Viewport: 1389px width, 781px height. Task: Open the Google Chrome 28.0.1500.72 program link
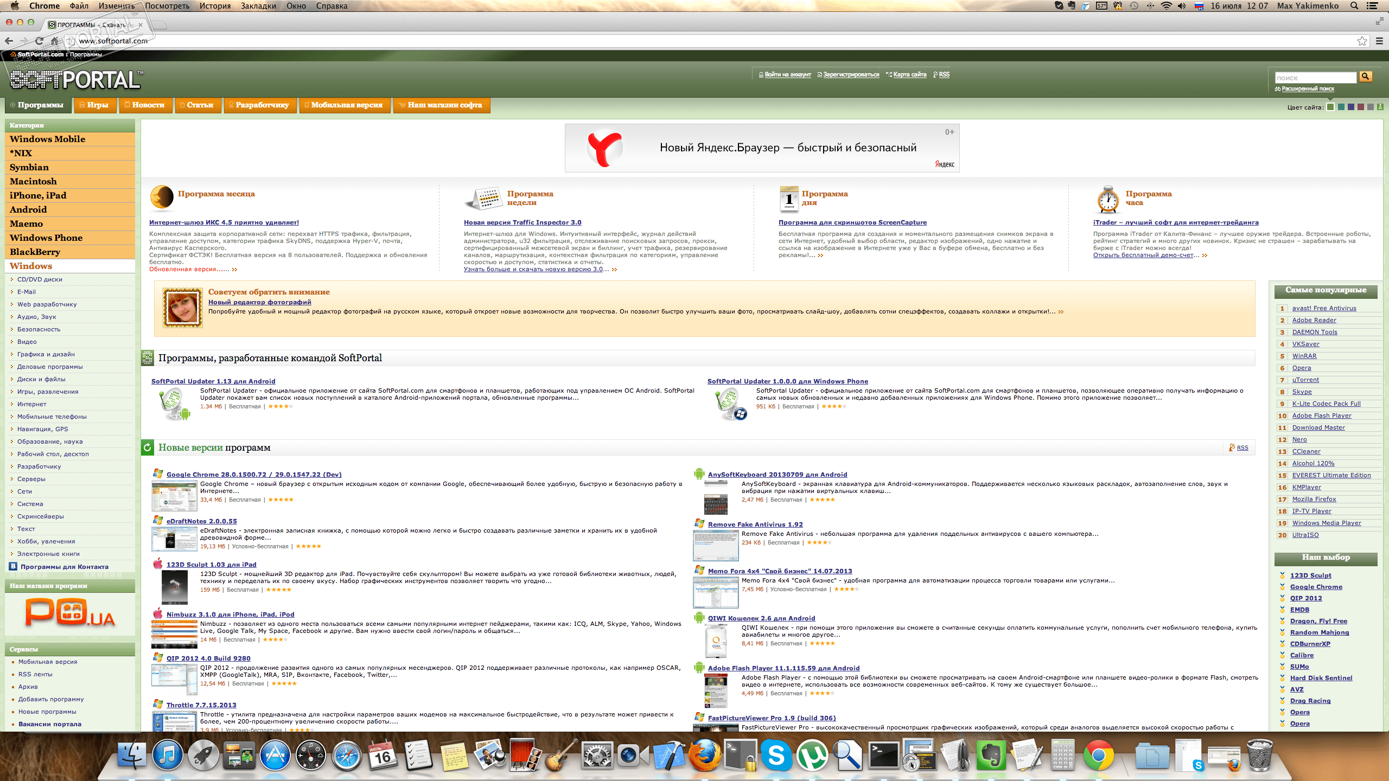pyautogui.click(x=254, y=475)
